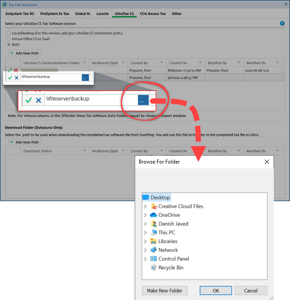290x300 pixels.
Task: Switch to the ProSystem fx Tax tab
Action: [55, 14]
